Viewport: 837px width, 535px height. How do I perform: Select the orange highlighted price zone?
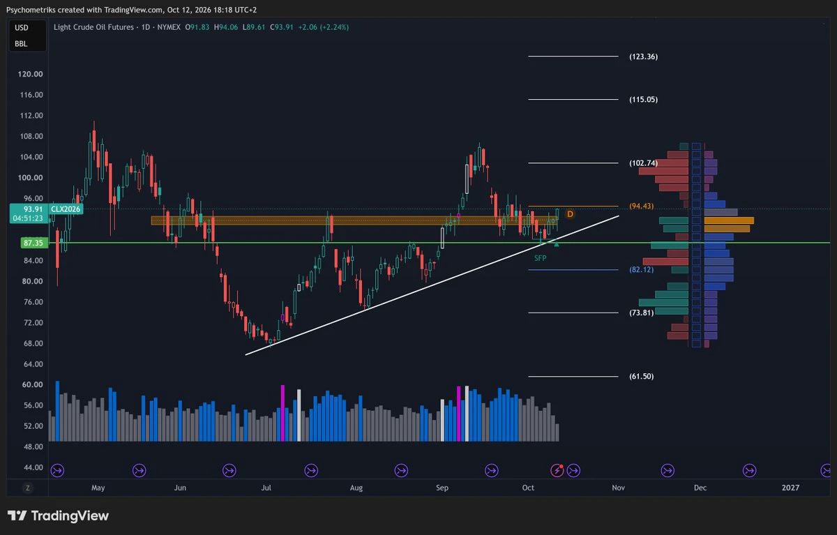(354, 220)
